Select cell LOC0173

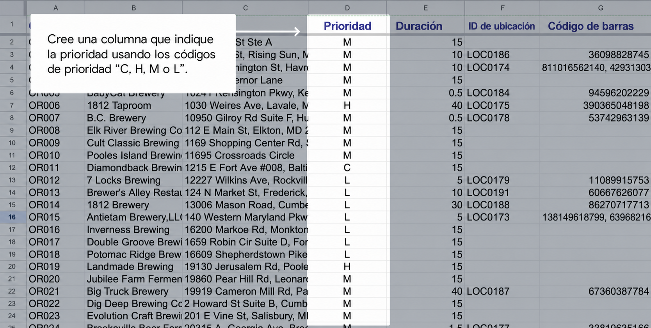(x=502, y=217)
